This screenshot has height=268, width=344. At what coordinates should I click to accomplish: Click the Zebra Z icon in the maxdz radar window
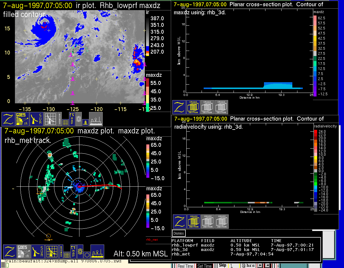click(x=10, y=252)
